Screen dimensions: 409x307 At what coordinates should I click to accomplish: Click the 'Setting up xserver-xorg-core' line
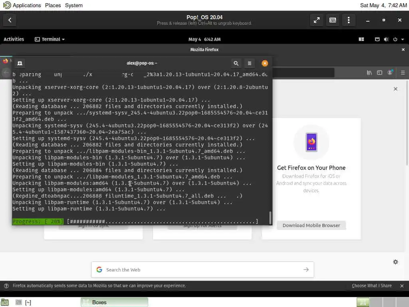[111, 100]
